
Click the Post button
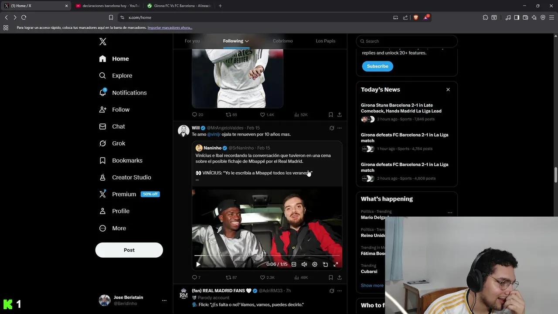click(129, 250)
